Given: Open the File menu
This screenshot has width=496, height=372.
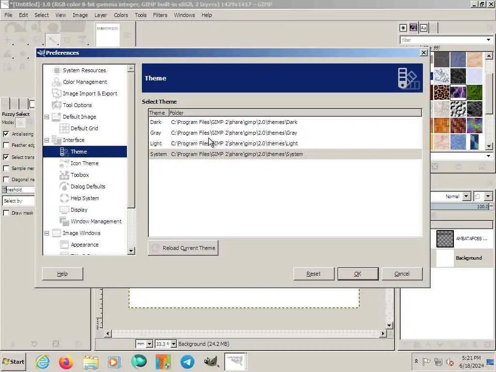Looking at the screenshot, I should pyautogui.click(x=8, y=15).
